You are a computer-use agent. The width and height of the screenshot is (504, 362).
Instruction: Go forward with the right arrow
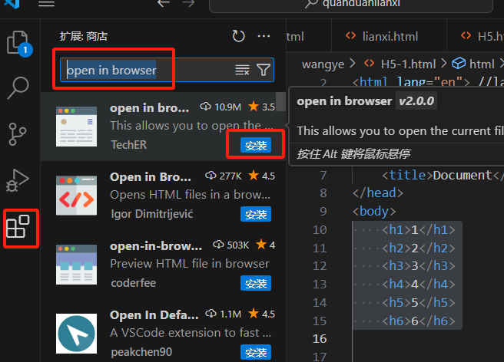pyautogui.click(x=188, y=4)
